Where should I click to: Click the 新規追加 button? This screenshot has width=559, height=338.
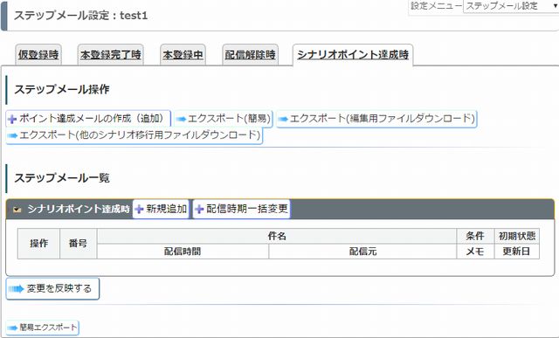pos(161,209)
